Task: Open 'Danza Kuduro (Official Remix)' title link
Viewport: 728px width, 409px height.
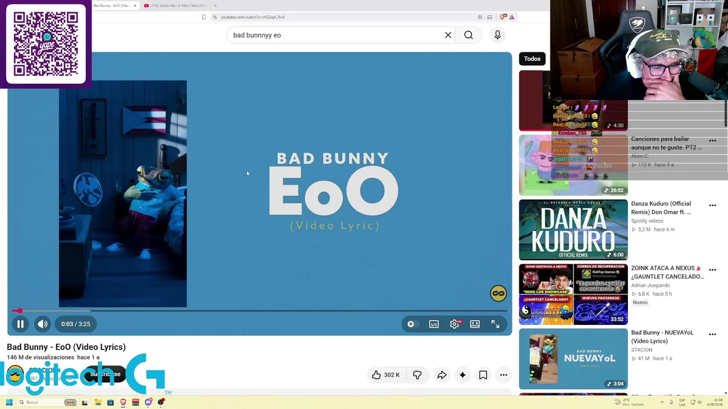Action: tap(661, 208)
